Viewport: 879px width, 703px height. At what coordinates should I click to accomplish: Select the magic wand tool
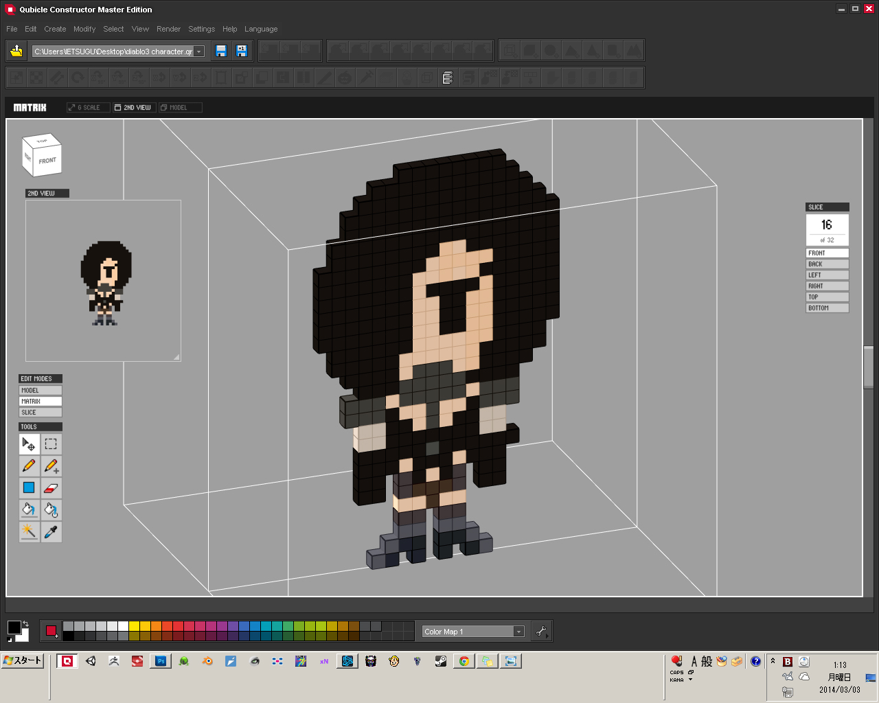[29, 532]
